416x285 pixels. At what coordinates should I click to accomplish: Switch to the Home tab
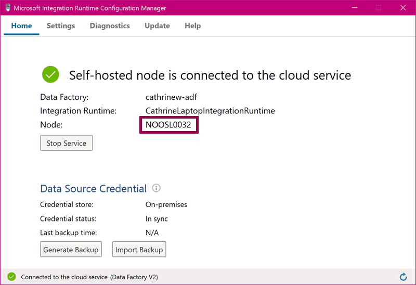[21, 26]
